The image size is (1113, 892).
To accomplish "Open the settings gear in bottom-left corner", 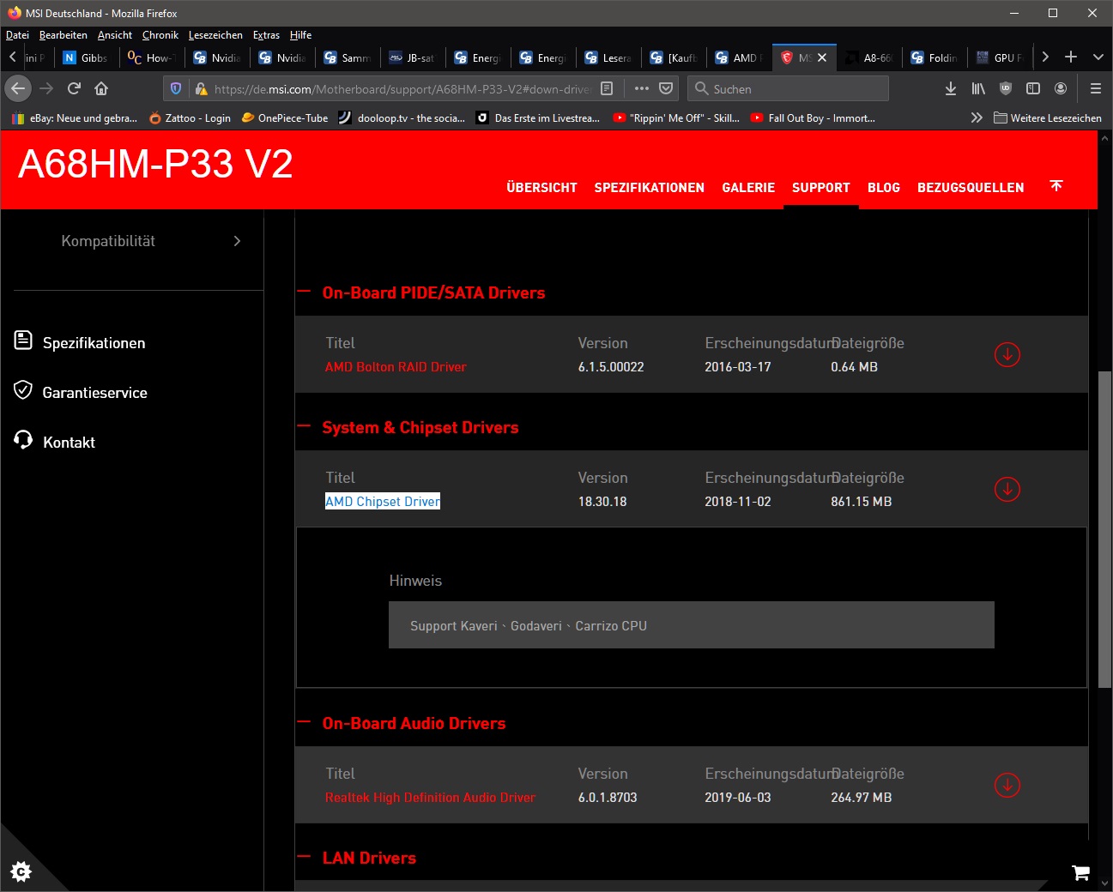I will pos(21,871).
